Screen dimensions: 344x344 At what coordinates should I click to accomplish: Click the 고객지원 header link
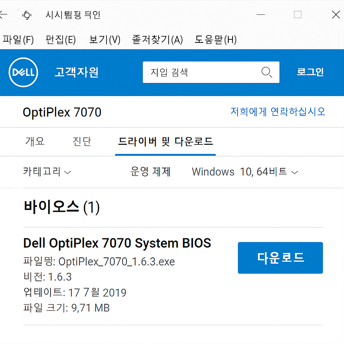(77, 72)
